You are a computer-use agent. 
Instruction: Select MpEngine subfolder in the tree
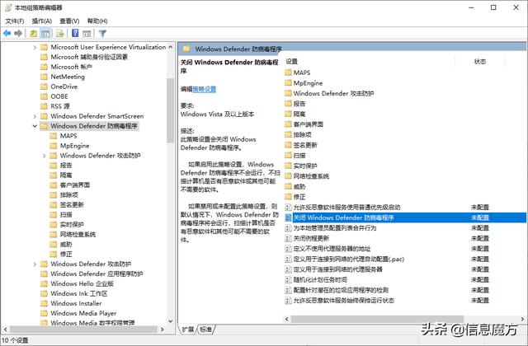(x=74, y=146)
